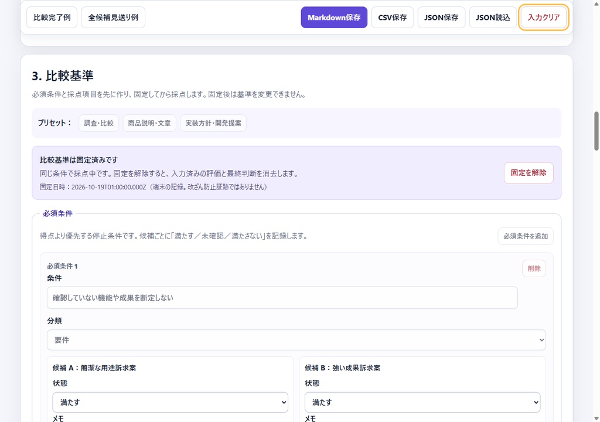Click the page vertical scrollbar thumb

[596, 131]
